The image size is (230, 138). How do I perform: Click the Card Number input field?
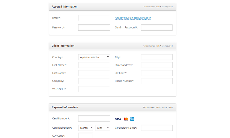[94, 118]
